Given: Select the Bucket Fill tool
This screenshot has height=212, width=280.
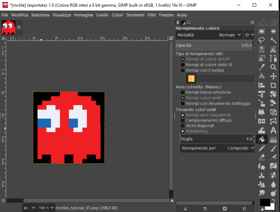Looking at the screenshot, I should (x=261, y=139).
